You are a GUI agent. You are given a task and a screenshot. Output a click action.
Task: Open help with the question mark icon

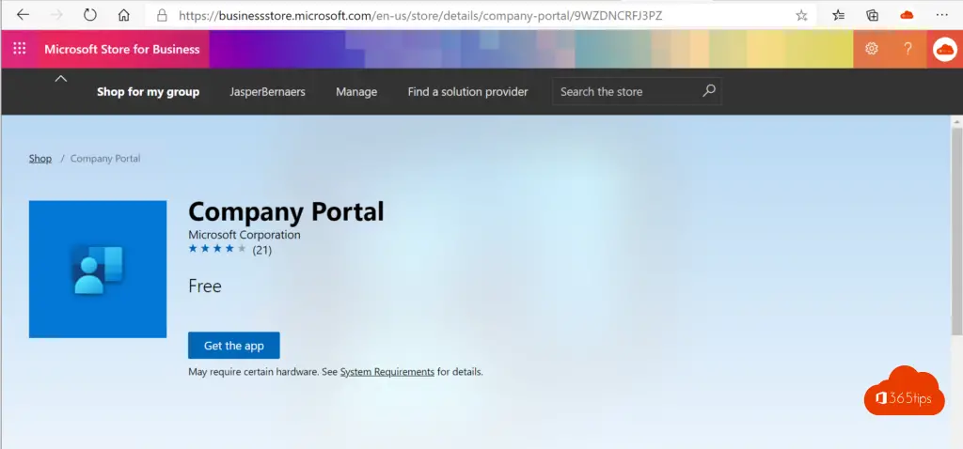pyautogui.click(x=908, y=49)
